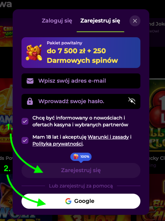Click the Pakiet powitalny welcome bonus banner

coord(81,53)
